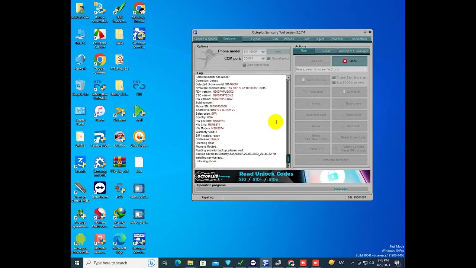Click the Write Firmware button
The image size is (476, 268).
click(x=313, y=80)
